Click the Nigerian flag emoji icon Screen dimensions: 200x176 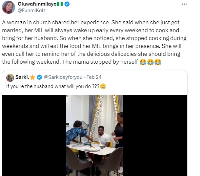click(x=60, y=4)
